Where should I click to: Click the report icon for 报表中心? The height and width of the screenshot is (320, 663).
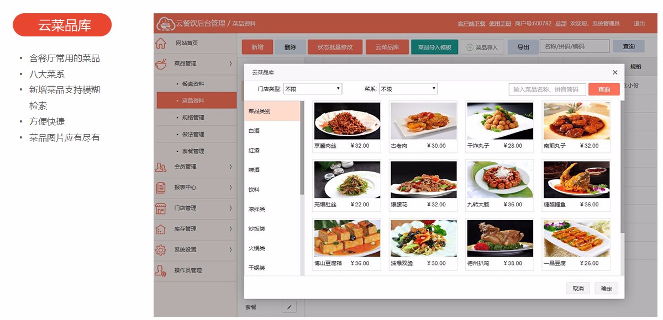(161, 188)
